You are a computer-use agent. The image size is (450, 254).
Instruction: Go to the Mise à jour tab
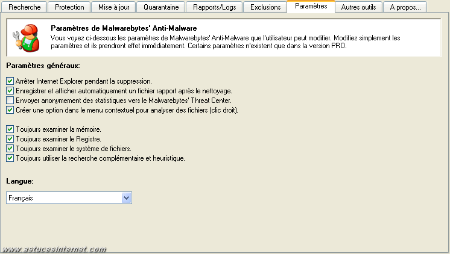pyautogui.click(x=113, y=7)
